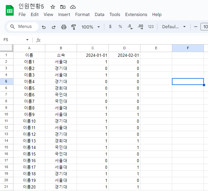The height and width of the screenshot is (191, 208).
Task: Open the Edit menu
Action: (x=35, y=14)
